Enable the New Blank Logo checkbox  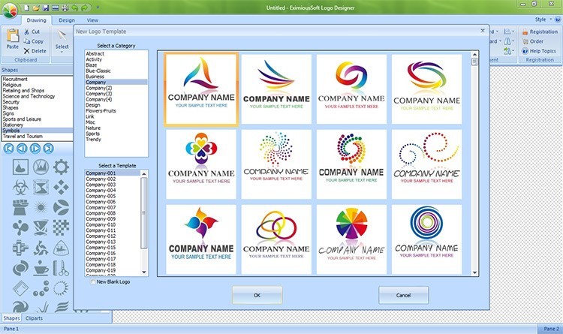point(92,282)
